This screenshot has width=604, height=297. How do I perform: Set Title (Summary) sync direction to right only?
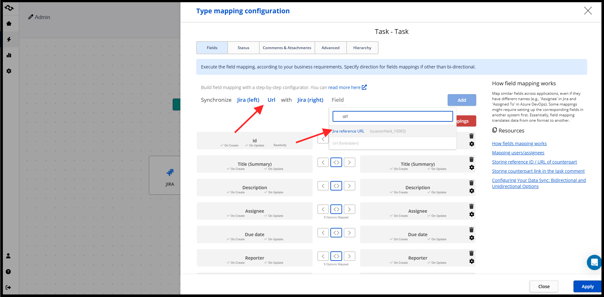click(x=349, y=162)
